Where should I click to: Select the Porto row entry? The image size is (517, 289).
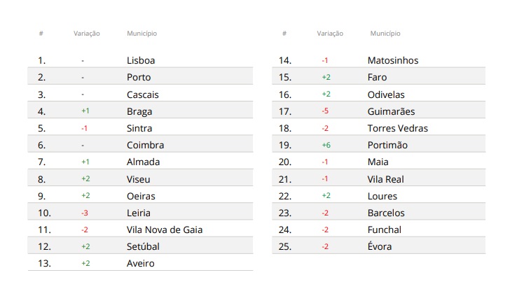coord(139,77)
